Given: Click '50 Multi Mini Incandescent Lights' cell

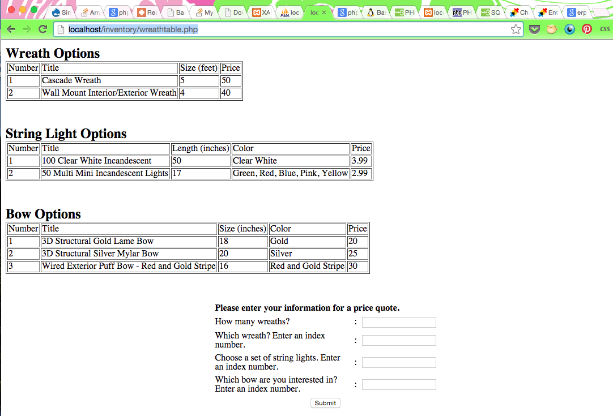Looking at the screenshot, I should 105,173.
